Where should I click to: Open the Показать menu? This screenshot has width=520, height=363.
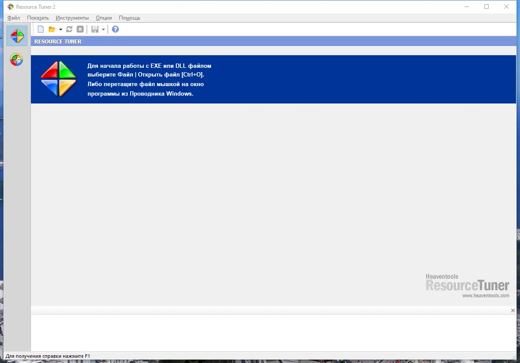[38, 18]
